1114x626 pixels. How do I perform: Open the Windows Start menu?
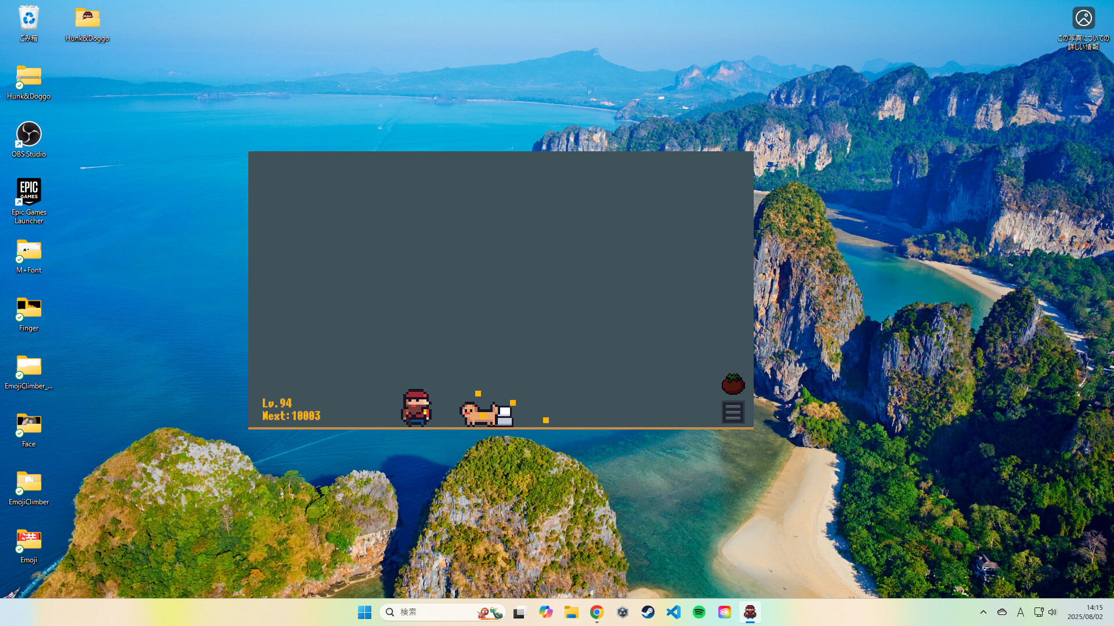coord(364,612)
